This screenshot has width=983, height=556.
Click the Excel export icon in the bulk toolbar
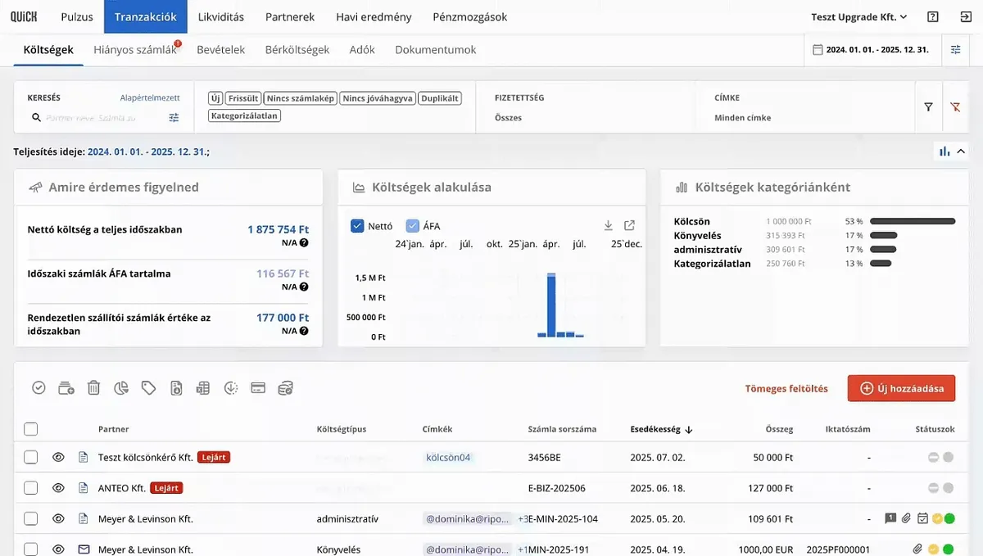point(203,388)
